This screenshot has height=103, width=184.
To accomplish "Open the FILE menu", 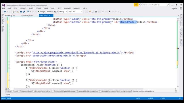I will [3, 8].
